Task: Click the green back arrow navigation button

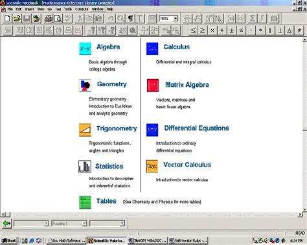Action: [x=6, y=224]
